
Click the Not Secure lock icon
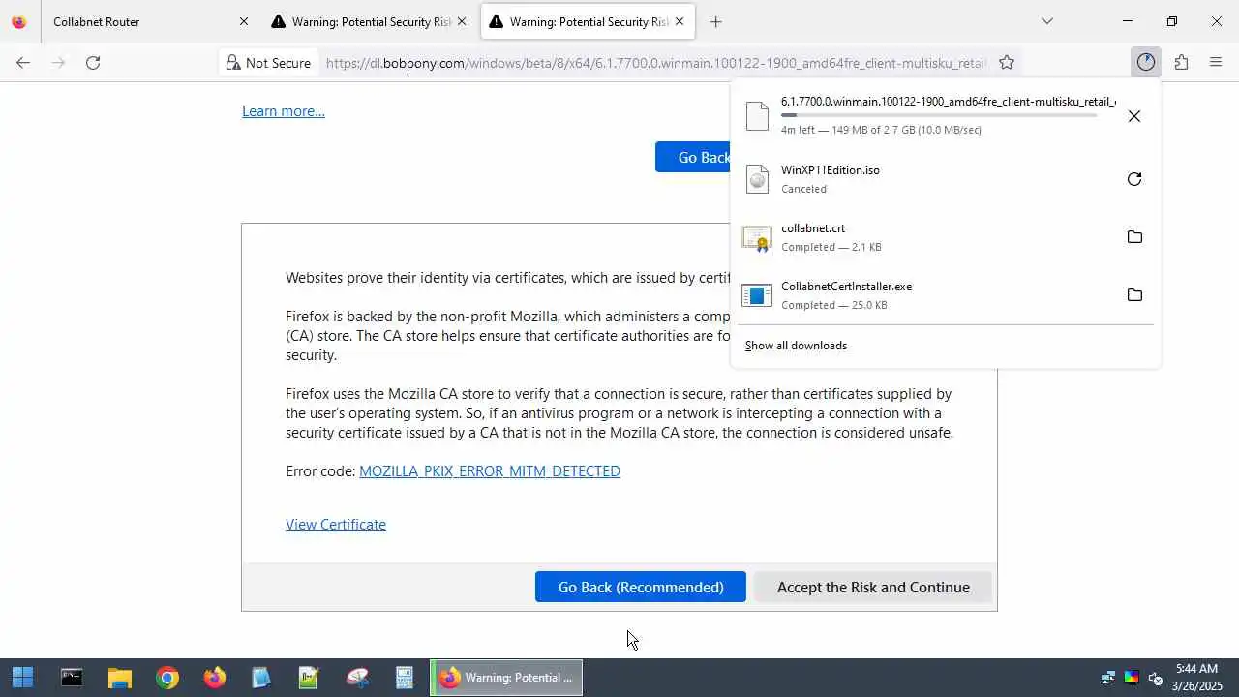[x=232, y=63]
